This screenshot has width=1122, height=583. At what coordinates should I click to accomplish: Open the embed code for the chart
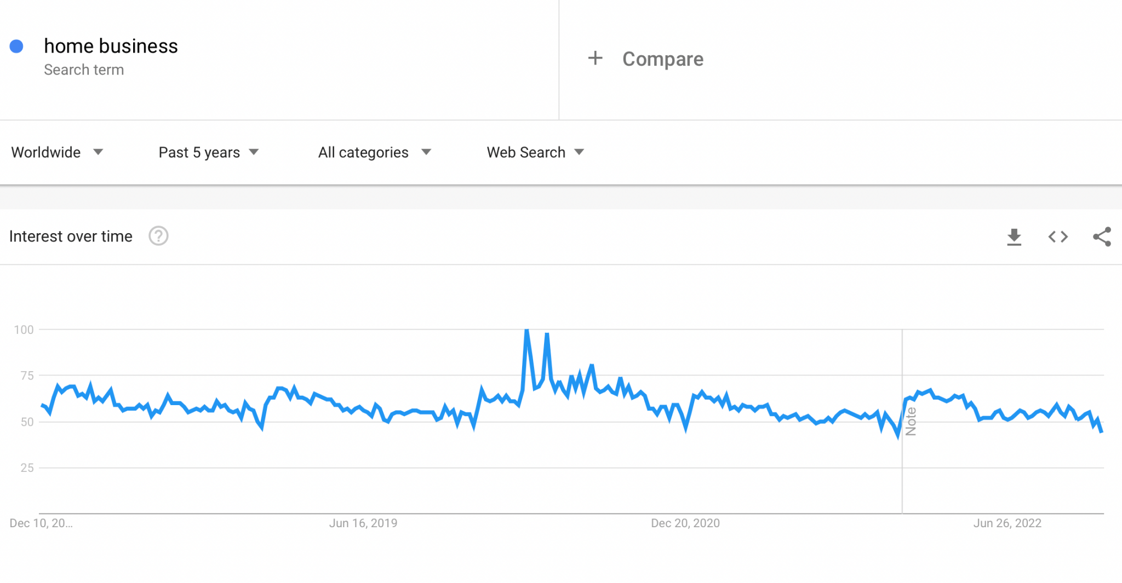tap(1057, 236)
